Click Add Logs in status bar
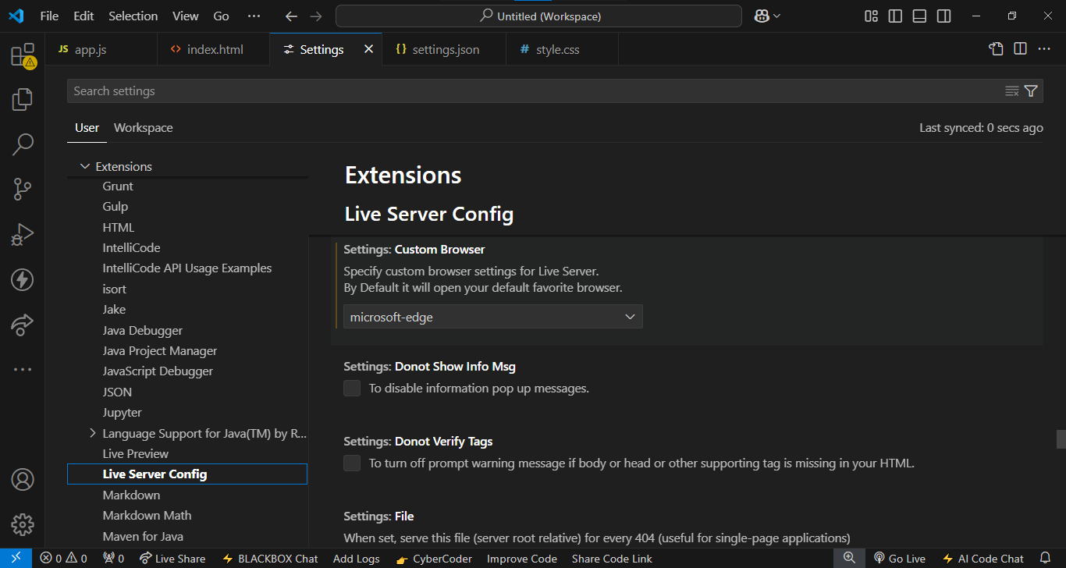 point(356,559)
